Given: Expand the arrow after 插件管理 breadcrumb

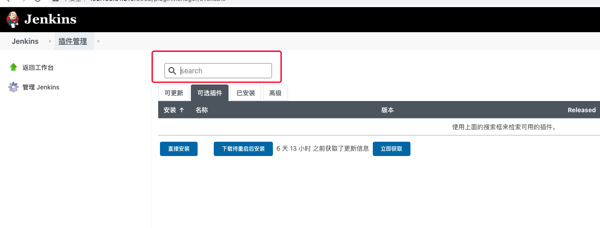Looking at the screenshot, I should [x=99, y=41].
